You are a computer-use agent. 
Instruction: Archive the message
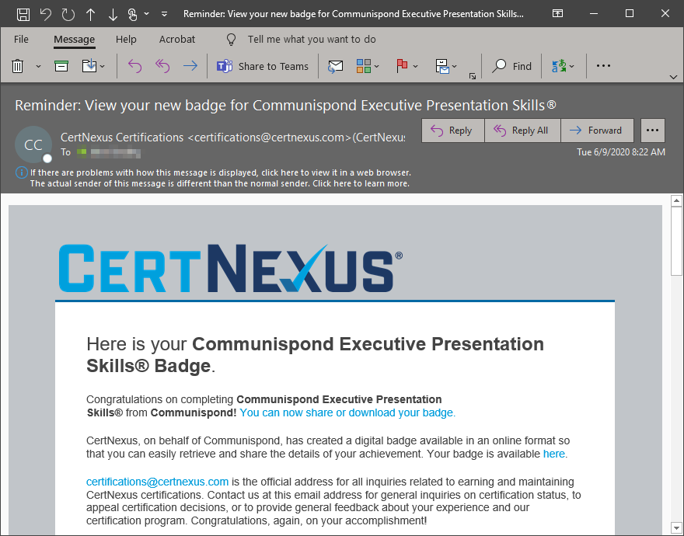[61, 66]
